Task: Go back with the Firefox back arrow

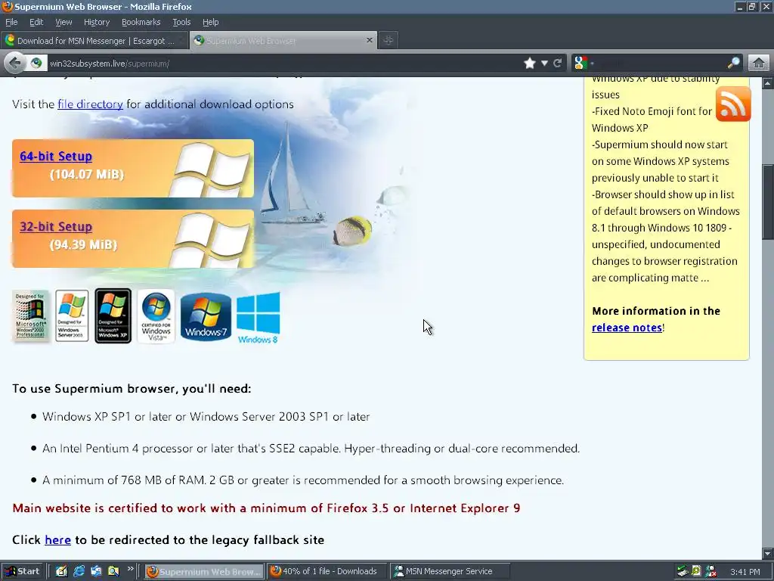Action: [x=15, y=64]
